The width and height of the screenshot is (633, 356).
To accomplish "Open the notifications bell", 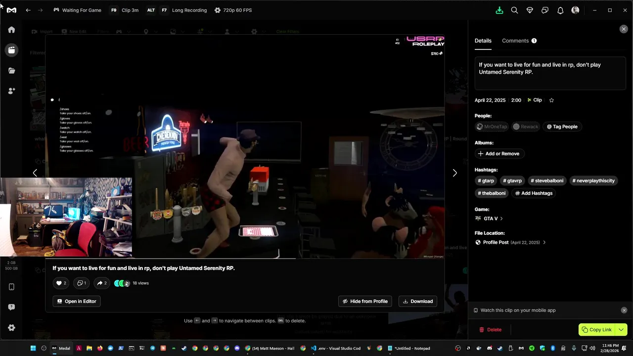I will (560, 10).
